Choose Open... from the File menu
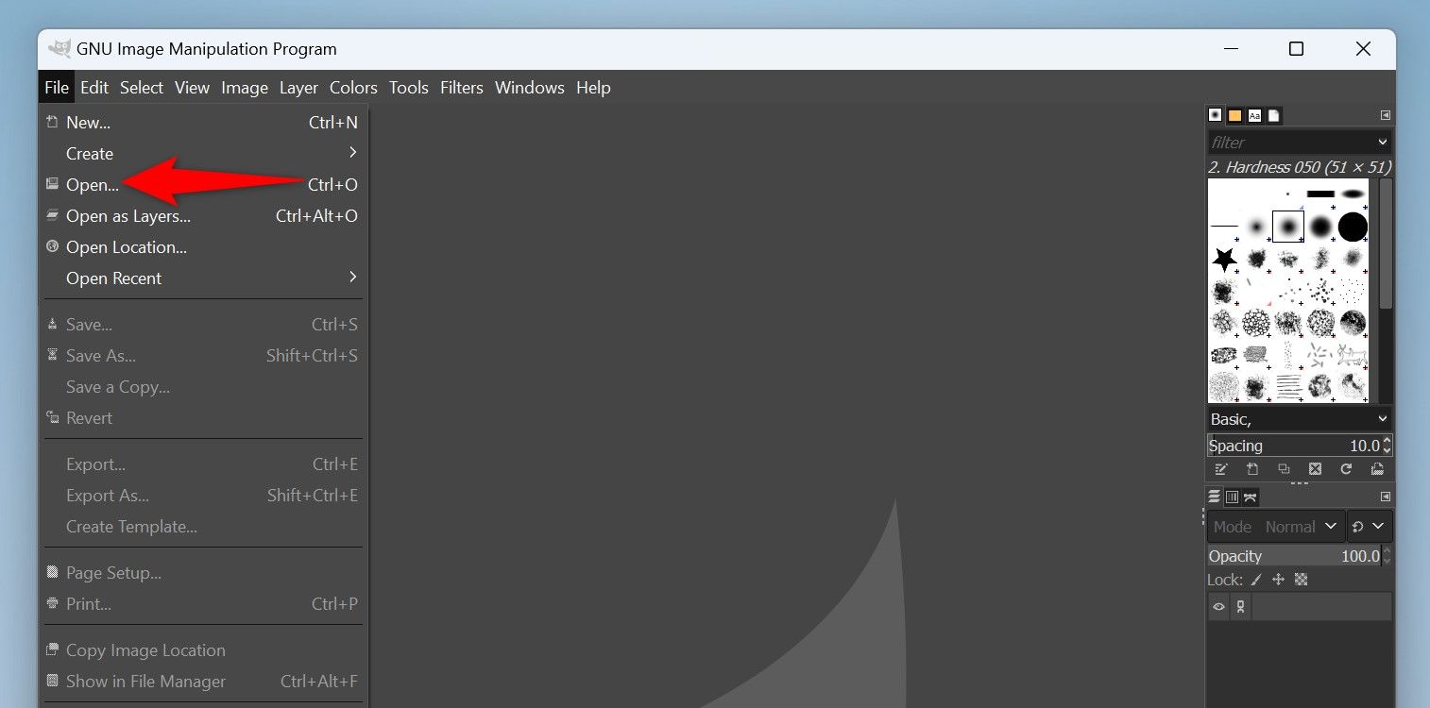Viewport: 1430px width, 708px height. point(203,184)
